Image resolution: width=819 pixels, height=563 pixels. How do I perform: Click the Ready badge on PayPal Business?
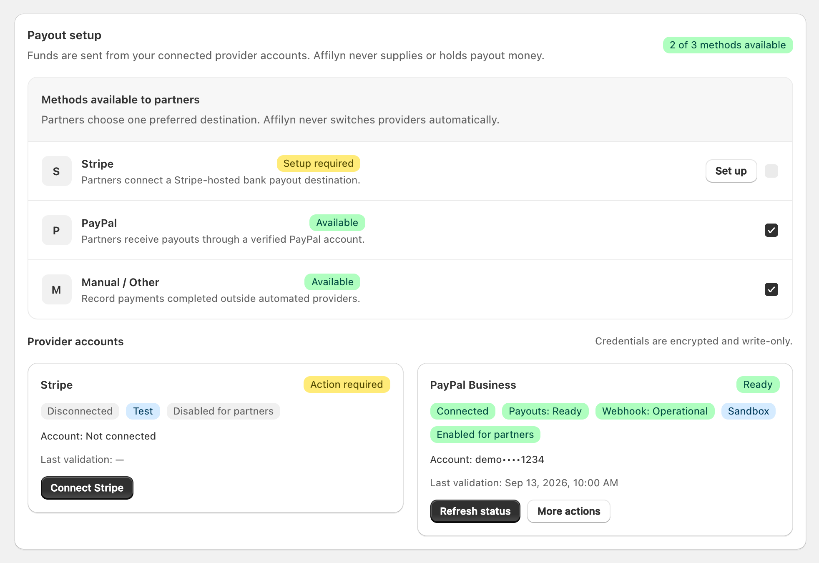pyautogui.click(x=758, y=385)
